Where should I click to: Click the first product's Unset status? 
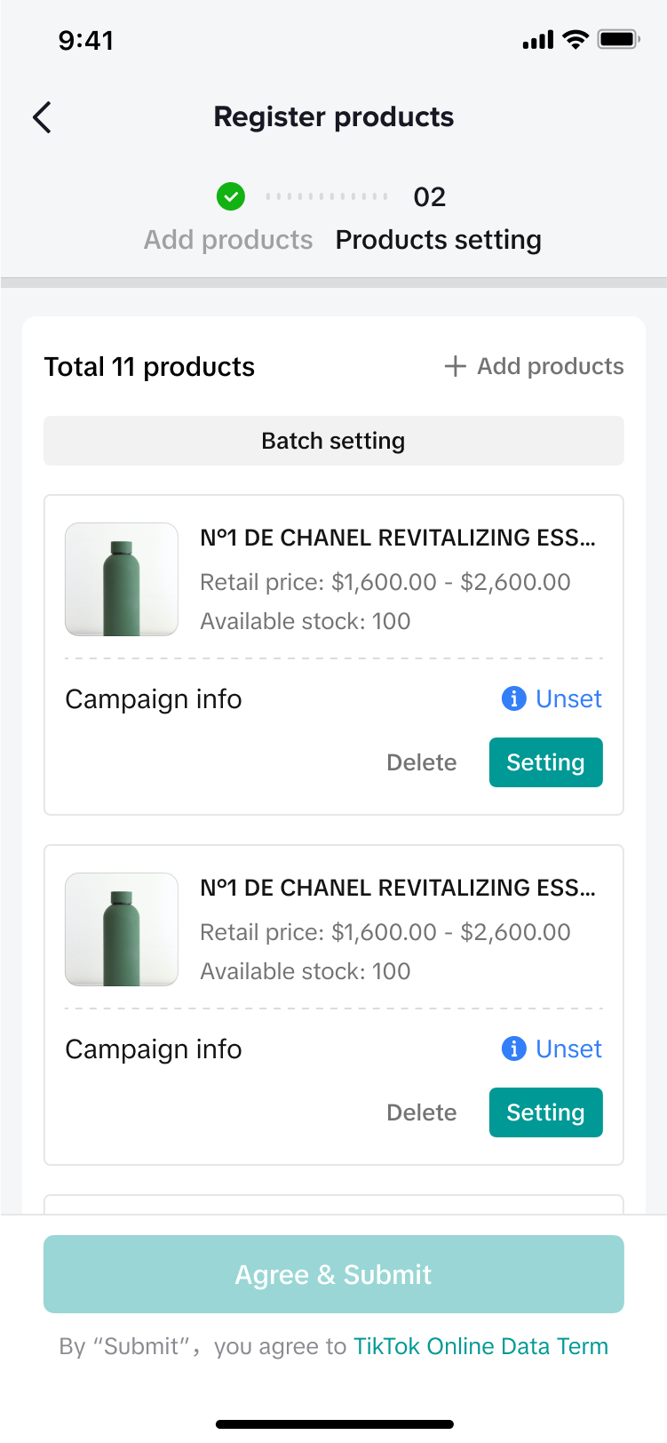pos(568,699)
